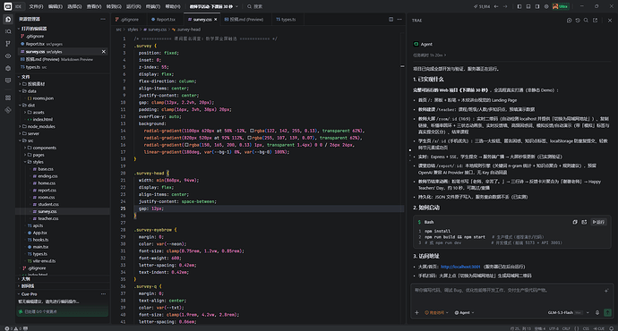Screen dimensions: 618x331
Task: Open notifications bell in status bar
Action: 612,328
